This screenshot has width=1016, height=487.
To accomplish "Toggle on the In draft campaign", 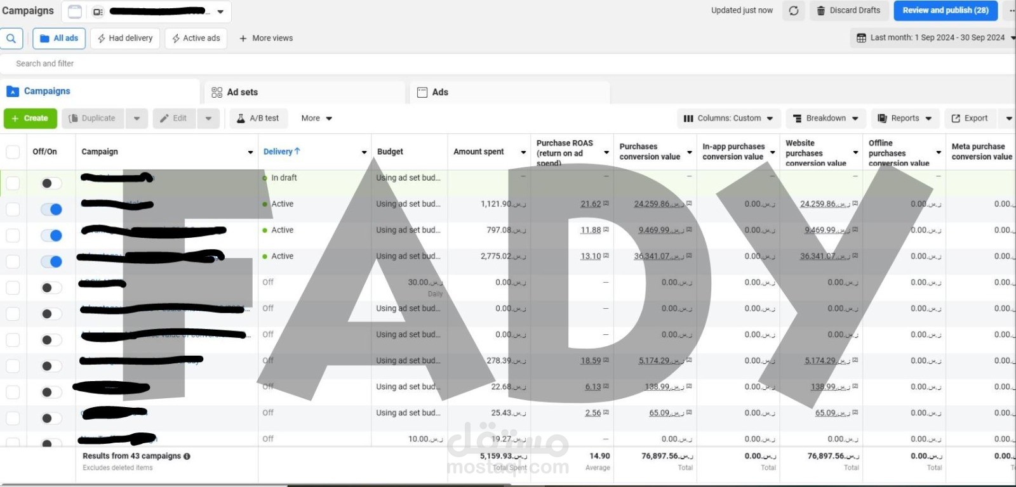I will (x=51, y=183).
